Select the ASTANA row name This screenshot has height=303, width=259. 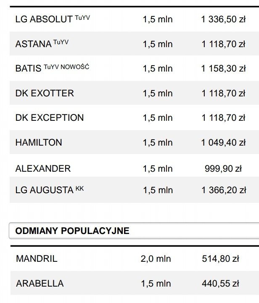point(34,44)
